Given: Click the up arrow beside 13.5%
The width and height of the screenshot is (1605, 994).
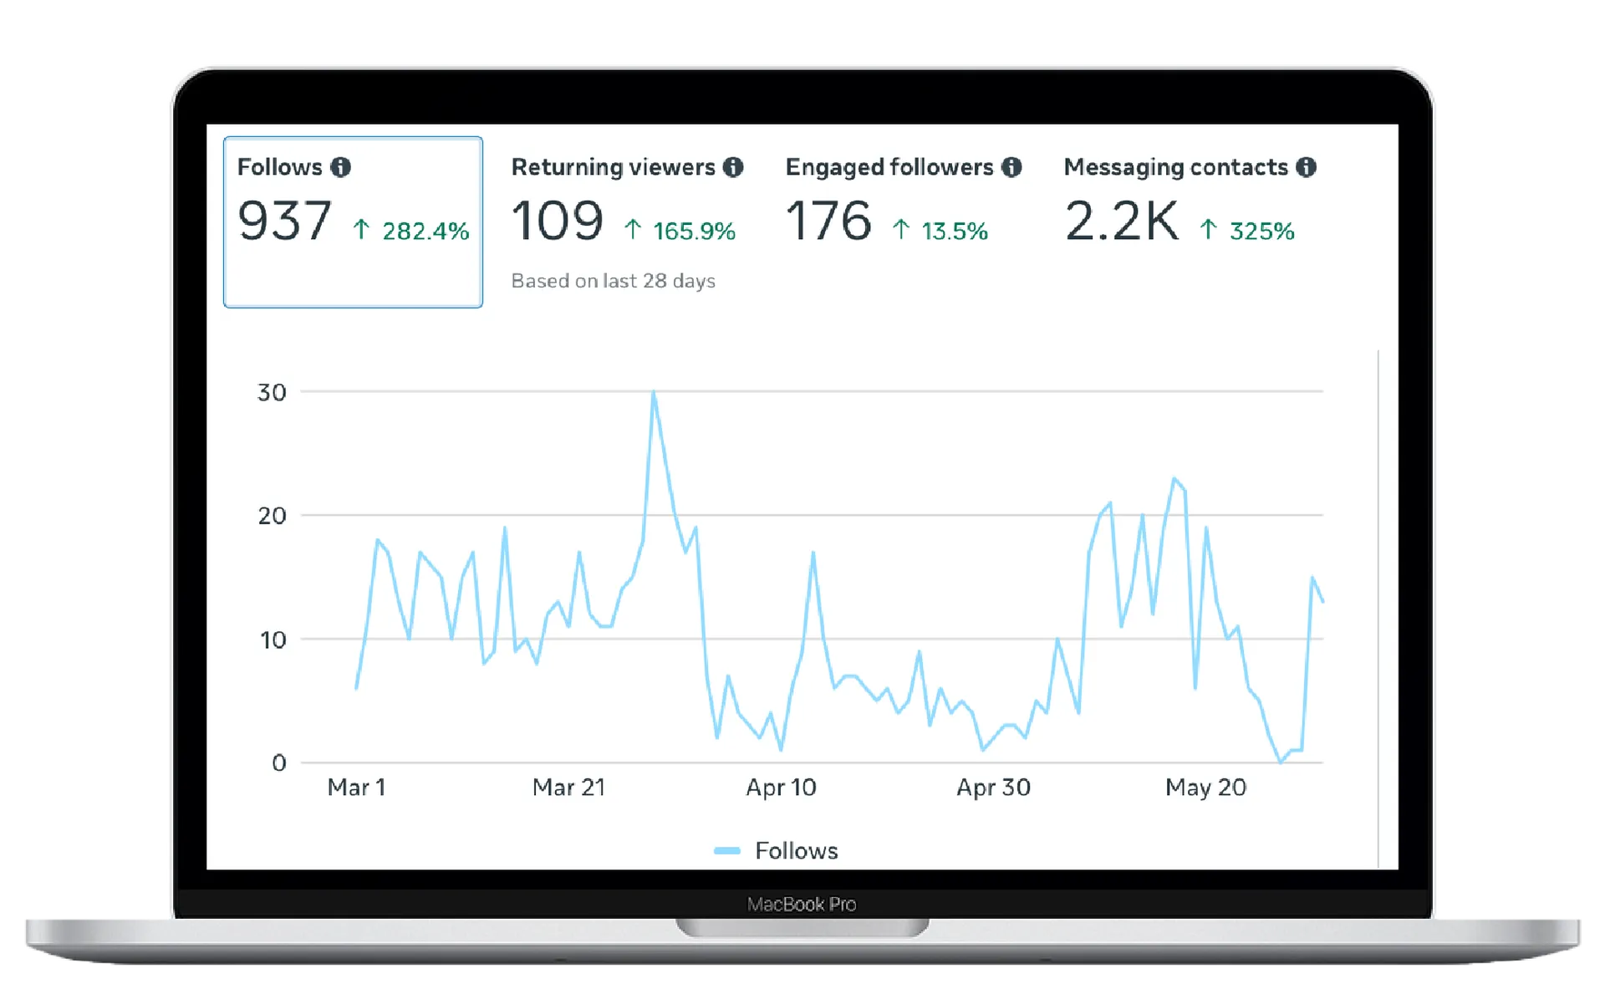Looking at the screenshot, I should pyautogui.click(x=900, y=229).
